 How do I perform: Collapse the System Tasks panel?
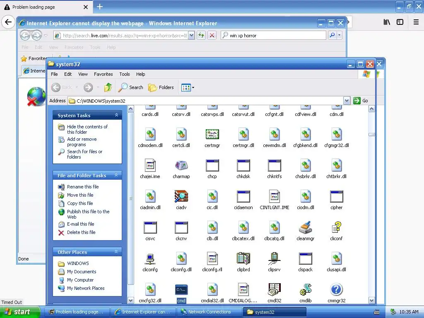116,115
